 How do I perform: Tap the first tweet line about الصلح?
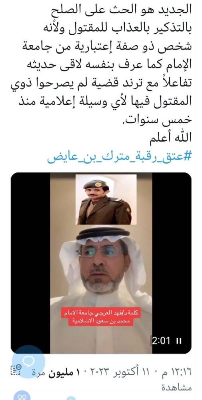tap(120, 10)
